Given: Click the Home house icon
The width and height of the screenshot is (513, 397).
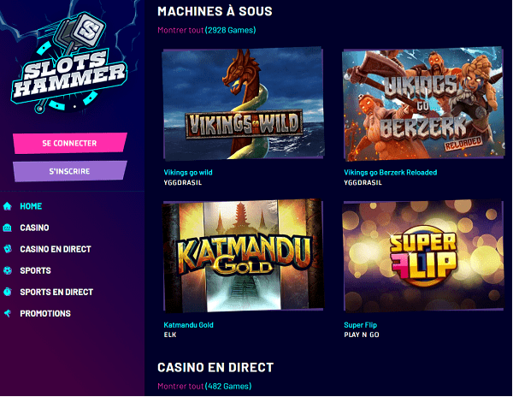Looking at the screenshot, I should pyautogui.click(x=8, y=206).
